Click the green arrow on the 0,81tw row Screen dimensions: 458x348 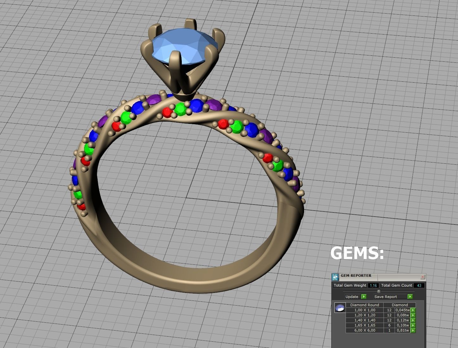413,330
